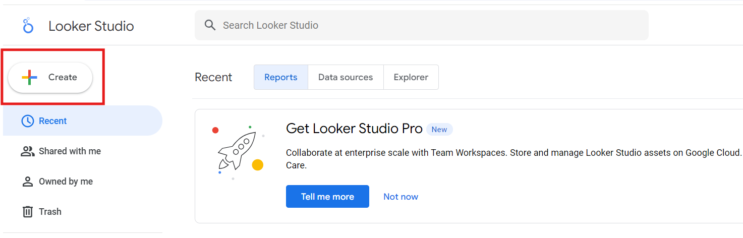743x238 pixels.
Task: Click the New badge
Action: (x=439, y=130)
